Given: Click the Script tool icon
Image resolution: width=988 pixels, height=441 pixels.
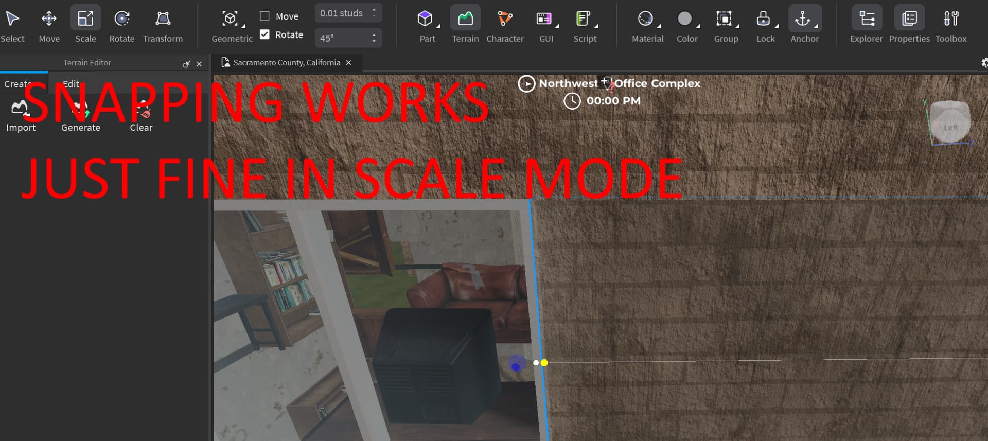Looking at the screenshot, I should click(583, 19).
